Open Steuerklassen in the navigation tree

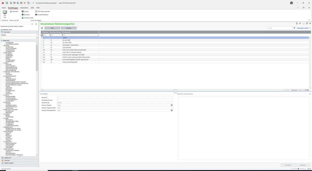[10, 146]
